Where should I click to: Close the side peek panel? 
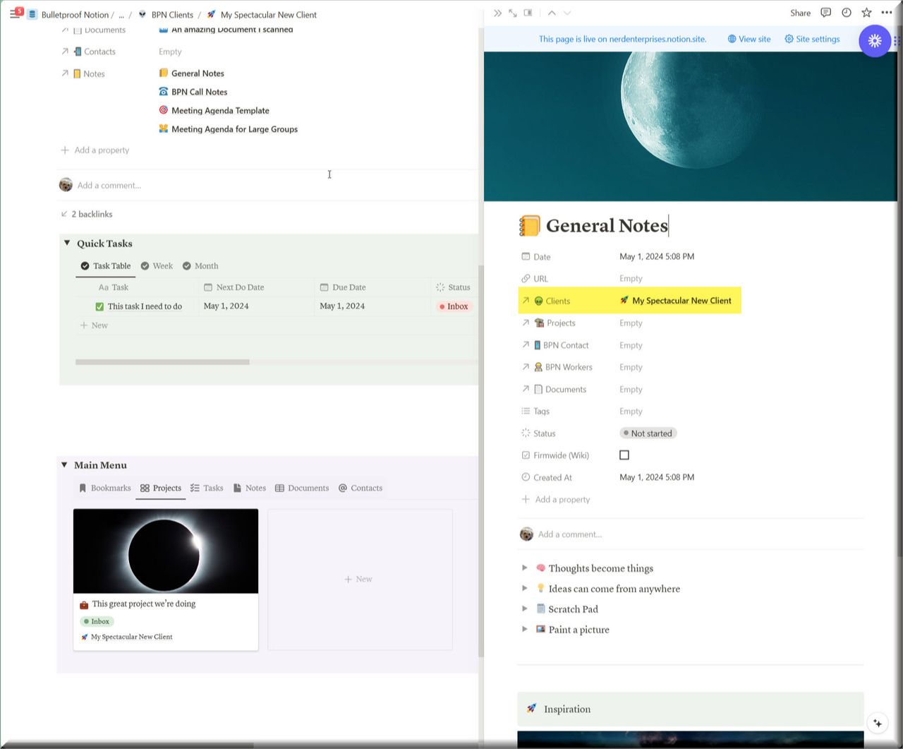(x=497, y=13)
